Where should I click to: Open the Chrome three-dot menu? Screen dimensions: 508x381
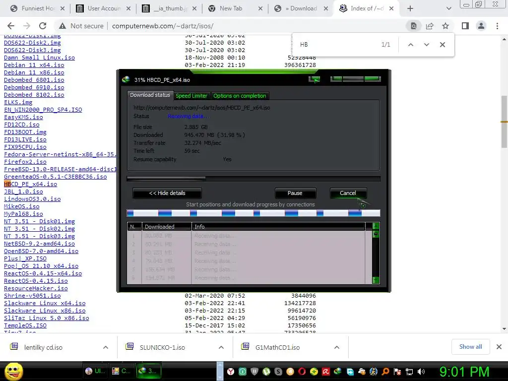[x=497, y=26]
